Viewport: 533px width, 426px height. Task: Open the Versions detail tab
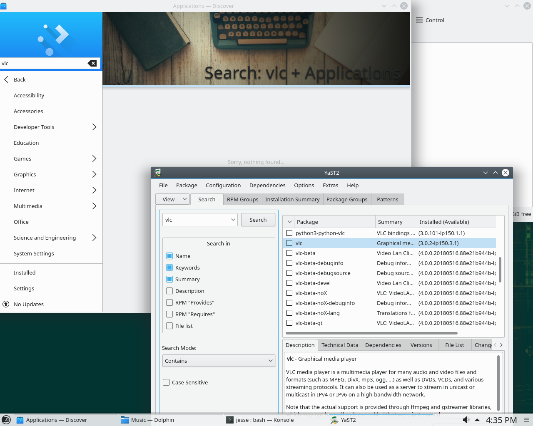[421, 345]
